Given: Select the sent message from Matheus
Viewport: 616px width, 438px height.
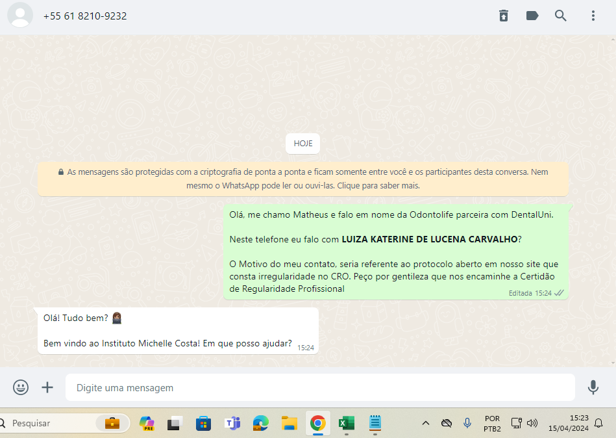Looking at the screenshot, I should point(395,251).
